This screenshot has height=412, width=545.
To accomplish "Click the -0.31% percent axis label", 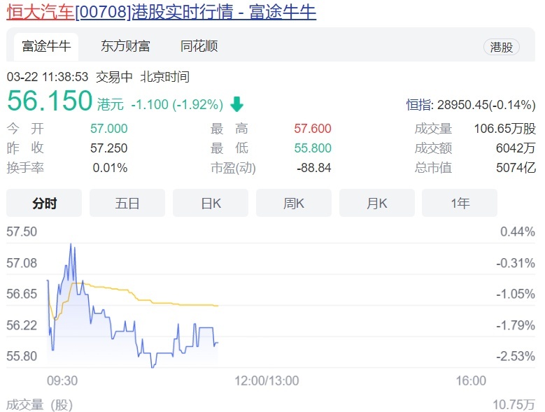I will [x=516, y=263].
